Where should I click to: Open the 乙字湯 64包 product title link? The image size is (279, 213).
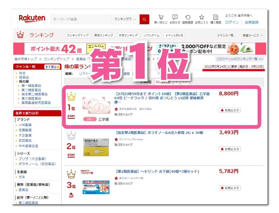pos(162,98)
